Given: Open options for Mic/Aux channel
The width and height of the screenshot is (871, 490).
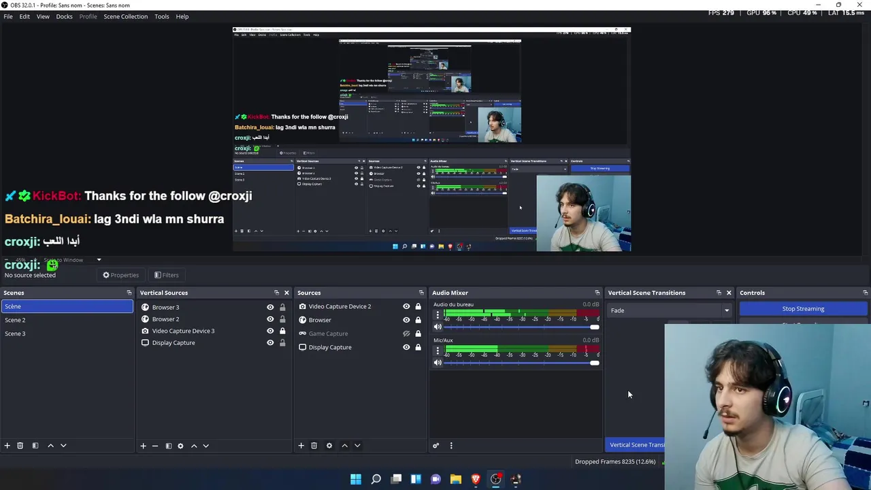Looking at the screenshot, I should pos(438,352).
